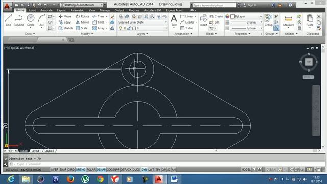Add a Leader annotation
The height and width of the screenshot is (184, 327).
(x=188, y=22)
